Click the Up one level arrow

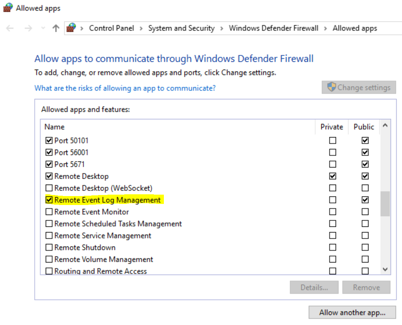coord(56,28)
